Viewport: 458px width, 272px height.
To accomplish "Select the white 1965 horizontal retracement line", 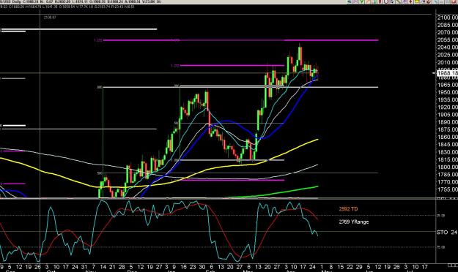I will [240, 87].
